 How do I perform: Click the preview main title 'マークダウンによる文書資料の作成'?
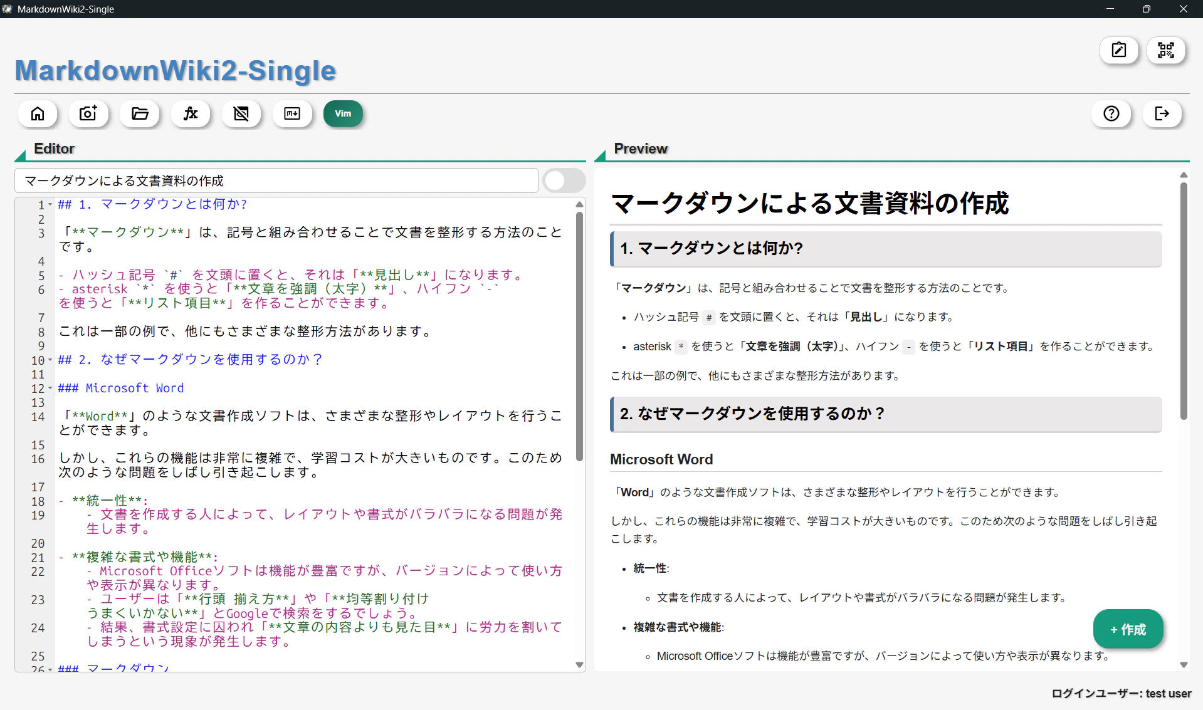(x=810, y=203)
